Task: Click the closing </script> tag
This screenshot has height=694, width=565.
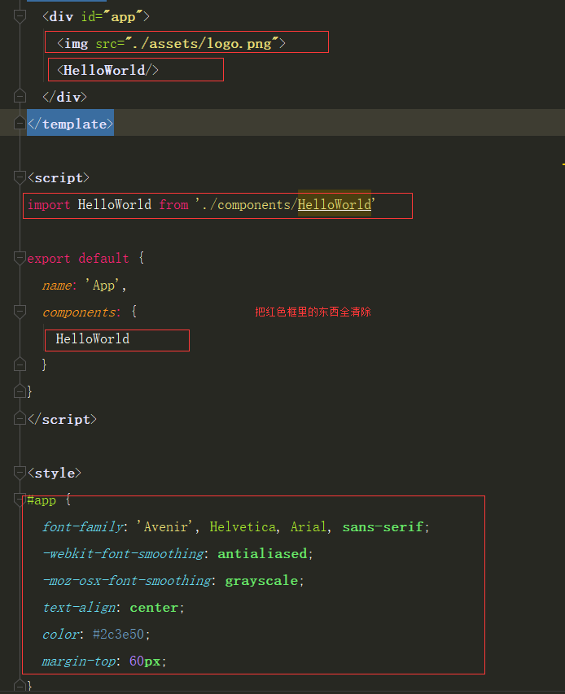Action: pyautogui.click(x=62, y=419)
